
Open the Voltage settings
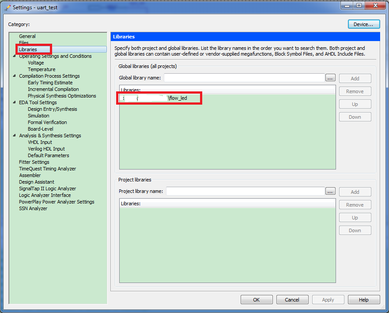pyautogui.click(x=36, y=63)
